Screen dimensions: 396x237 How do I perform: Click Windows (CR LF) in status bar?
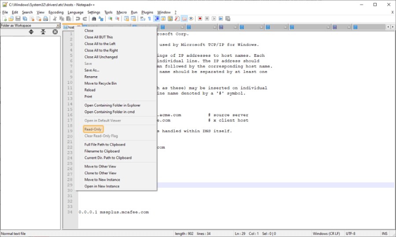(x=326, y=233)
